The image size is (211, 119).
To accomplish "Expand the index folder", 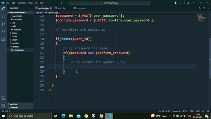I will [x=20, y=36].
